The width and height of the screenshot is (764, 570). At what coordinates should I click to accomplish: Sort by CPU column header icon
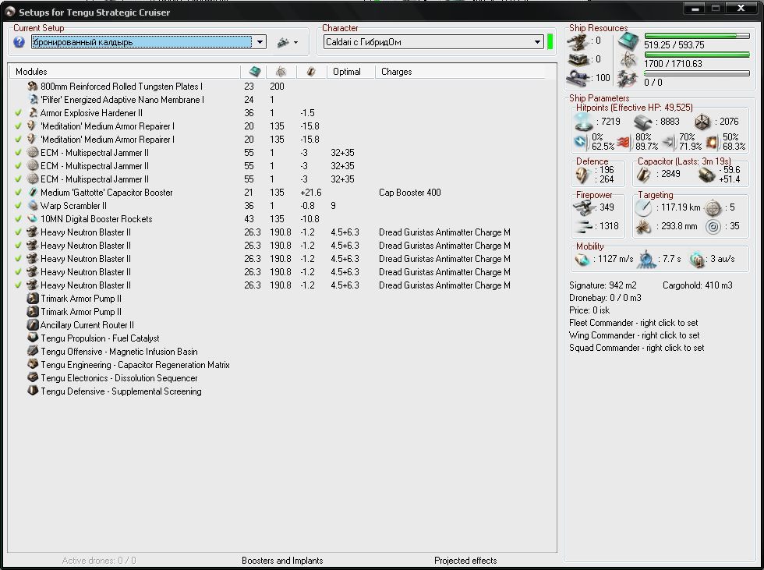pyautogui.click(x=254, y=72)
